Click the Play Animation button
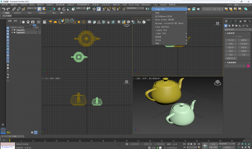This screenshot has width=252, height=149. 192,144
